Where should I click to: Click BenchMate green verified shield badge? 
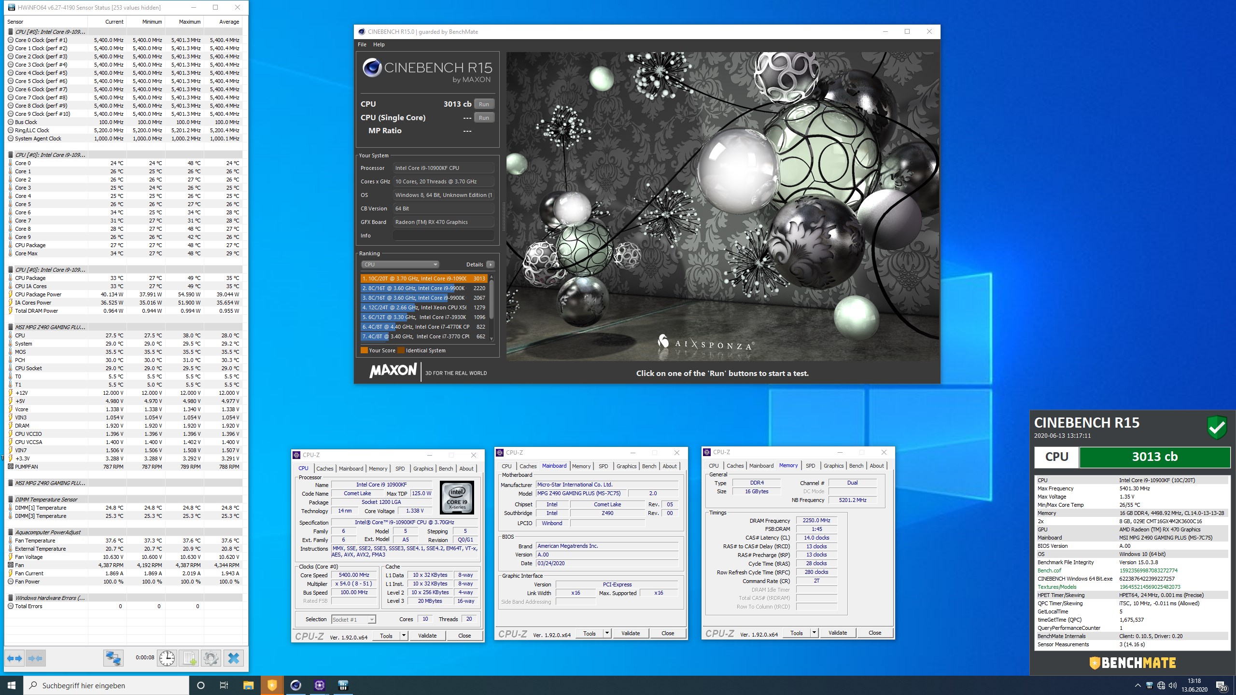[x=1217, y=427]
